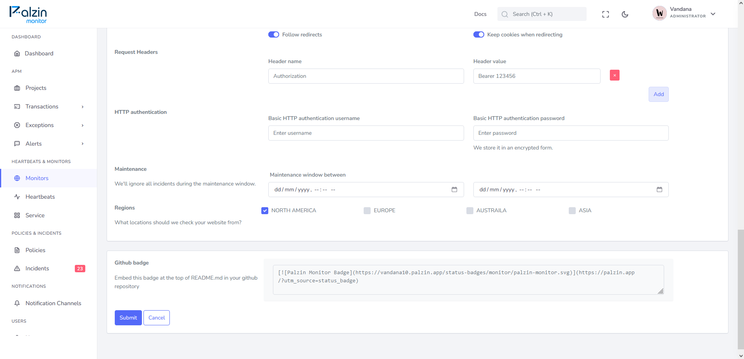Screen dimensions: 744x359
Task: Switch to dark mode moon icon
Action: 625,14
